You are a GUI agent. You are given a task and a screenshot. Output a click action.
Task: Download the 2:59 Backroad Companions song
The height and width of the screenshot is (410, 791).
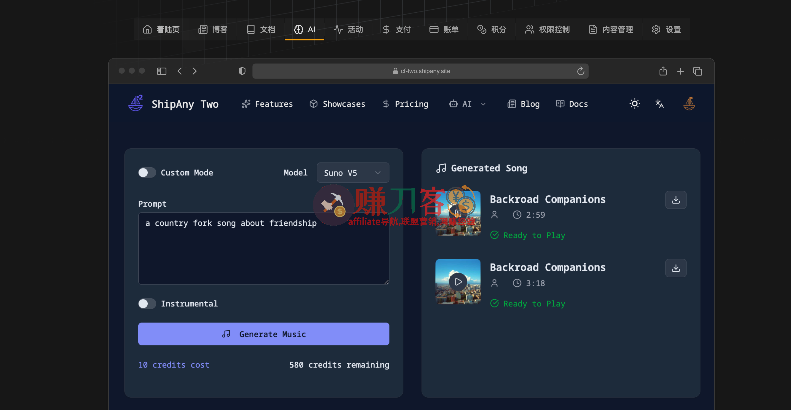[x=675, y=200]
